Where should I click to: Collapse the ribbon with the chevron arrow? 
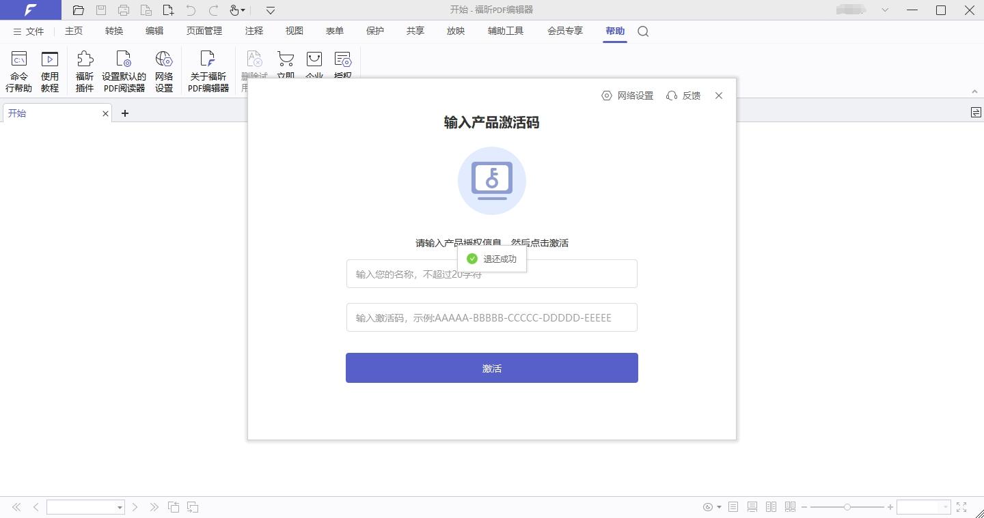point(975,91)
